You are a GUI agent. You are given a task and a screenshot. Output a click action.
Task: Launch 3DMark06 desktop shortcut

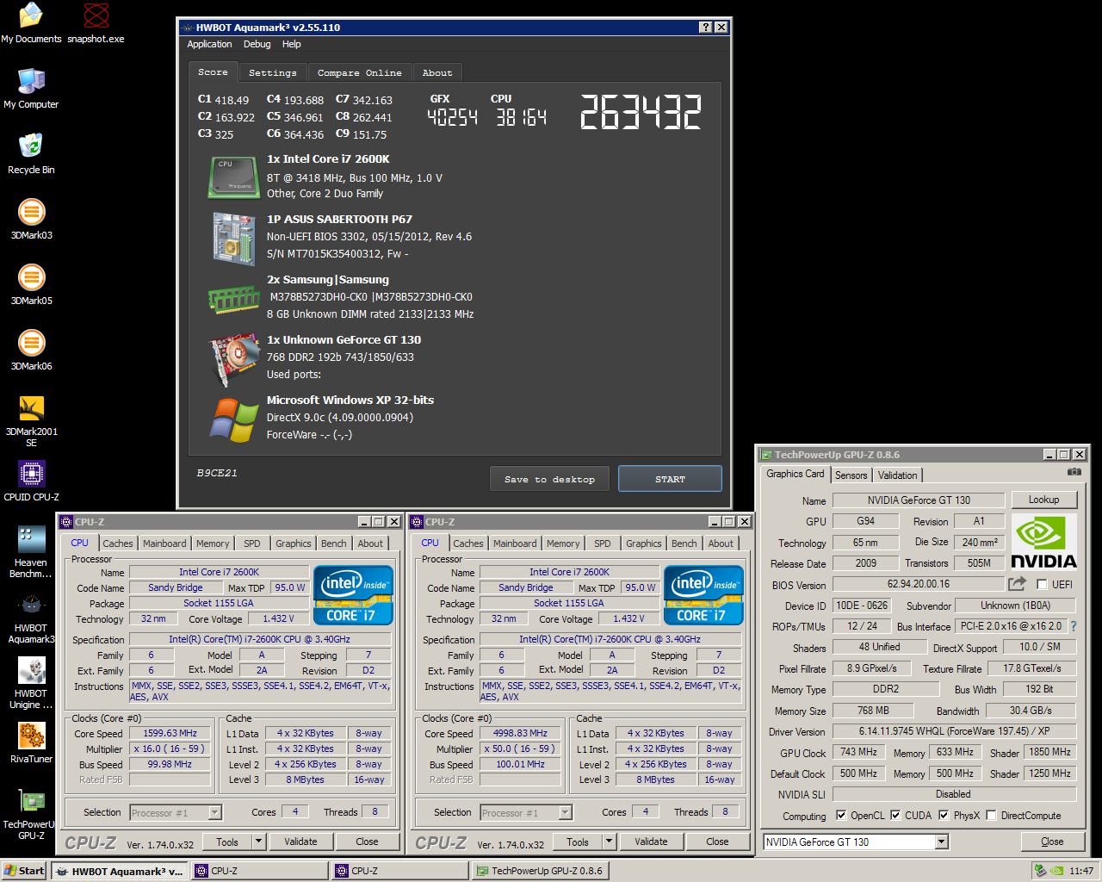tap(31, 350)
